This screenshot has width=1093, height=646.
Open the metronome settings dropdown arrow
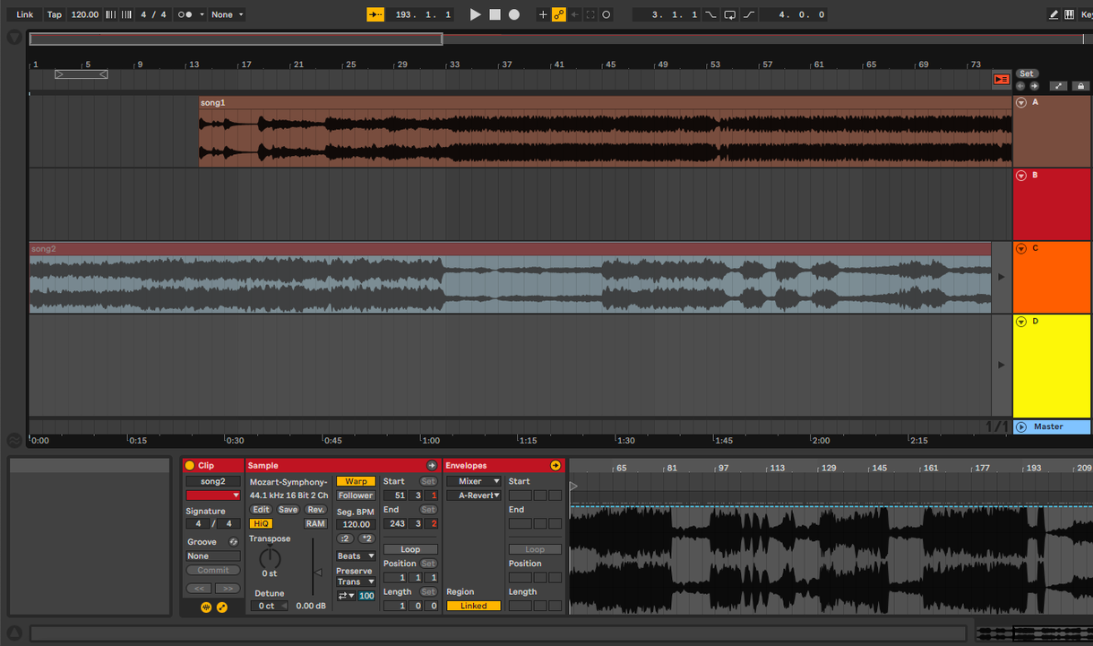[202, 14]
